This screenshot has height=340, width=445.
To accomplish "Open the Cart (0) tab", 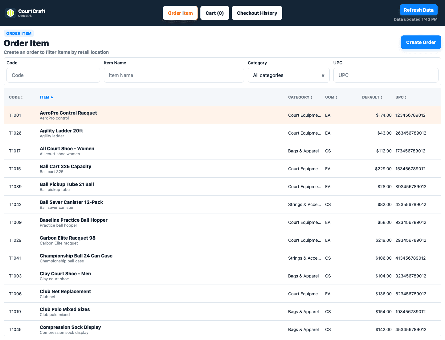I will (x=215, y=13).
